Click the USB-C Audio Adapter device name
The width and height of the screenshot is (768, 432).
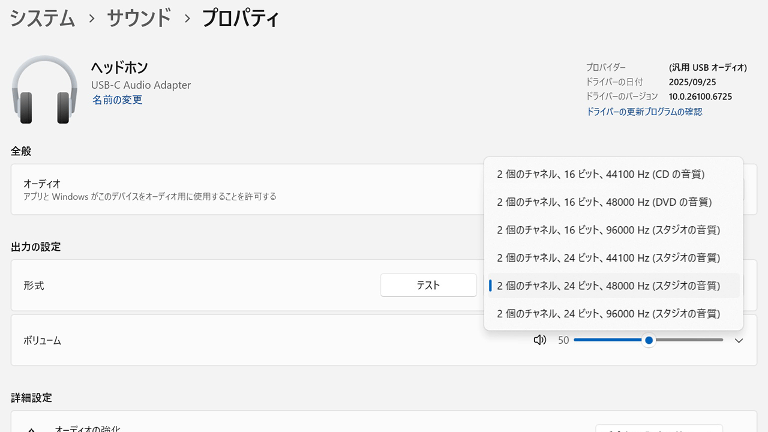(141, 85)
